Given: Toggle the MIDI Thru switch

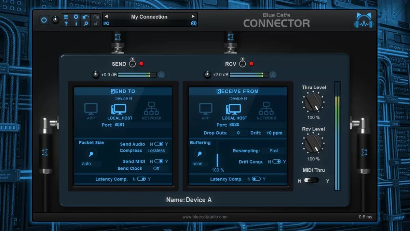Looking at the screenshot, I should pos(311,181).
